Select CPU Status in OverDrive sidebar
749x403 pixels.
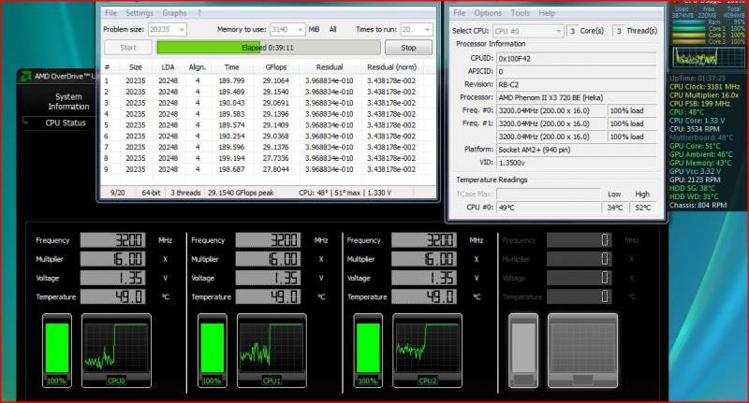(66, 122)
